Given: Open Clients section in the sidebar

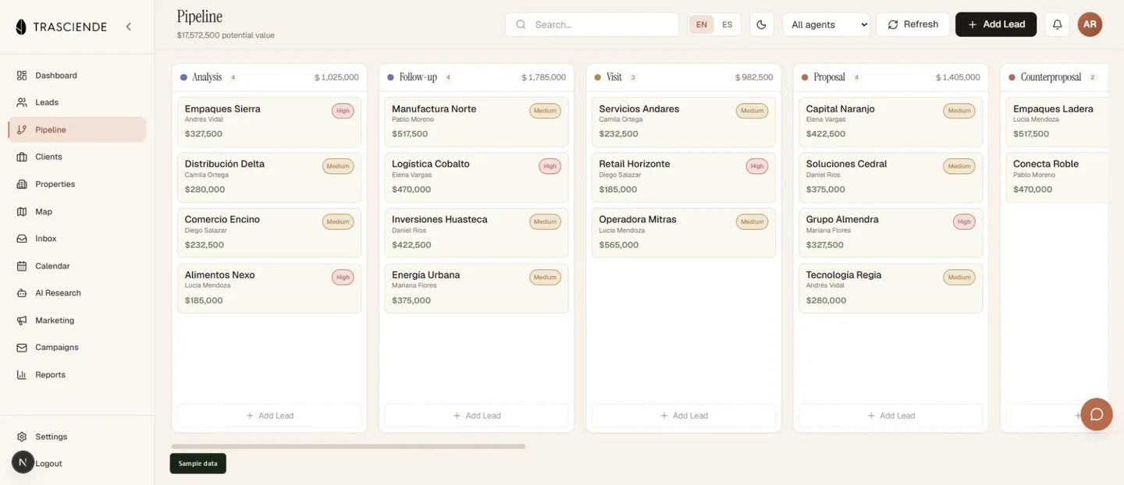Looking at the screenshot, I should pos(77,157).
